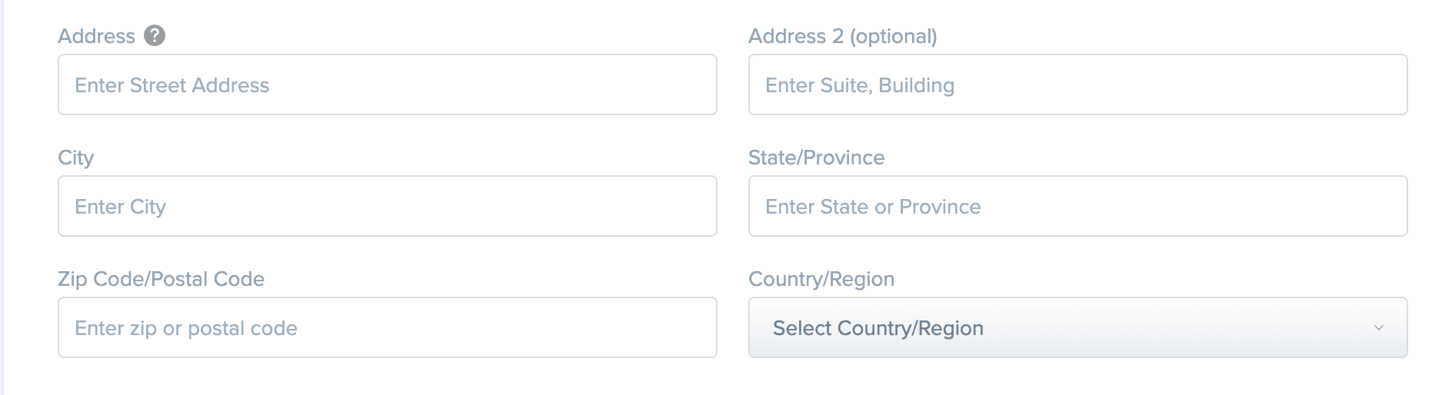This screenshot has height=395, width=1452.
Task: Expand the Country/Region dropdown chevron arrow
Action: [1379, 328]
